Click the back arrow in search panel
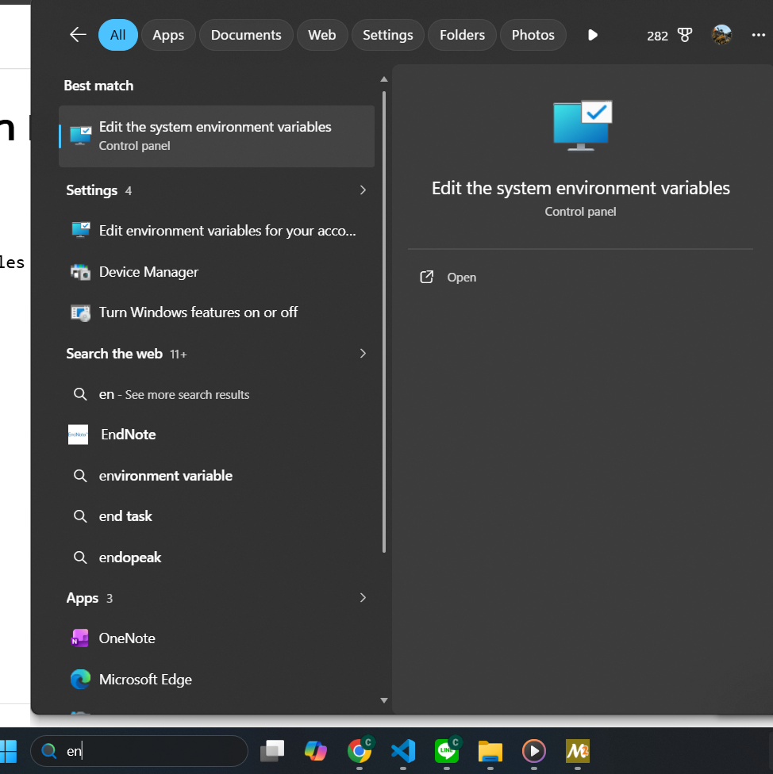 (77, 35)
